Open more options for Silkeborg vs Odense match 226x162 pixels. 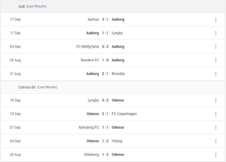point(216,155)
